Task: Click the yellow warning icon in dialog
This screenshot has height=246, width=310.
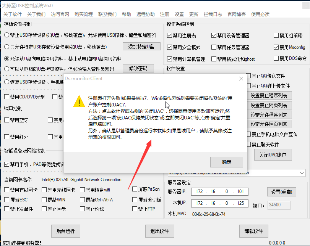Action: [79, 101]
